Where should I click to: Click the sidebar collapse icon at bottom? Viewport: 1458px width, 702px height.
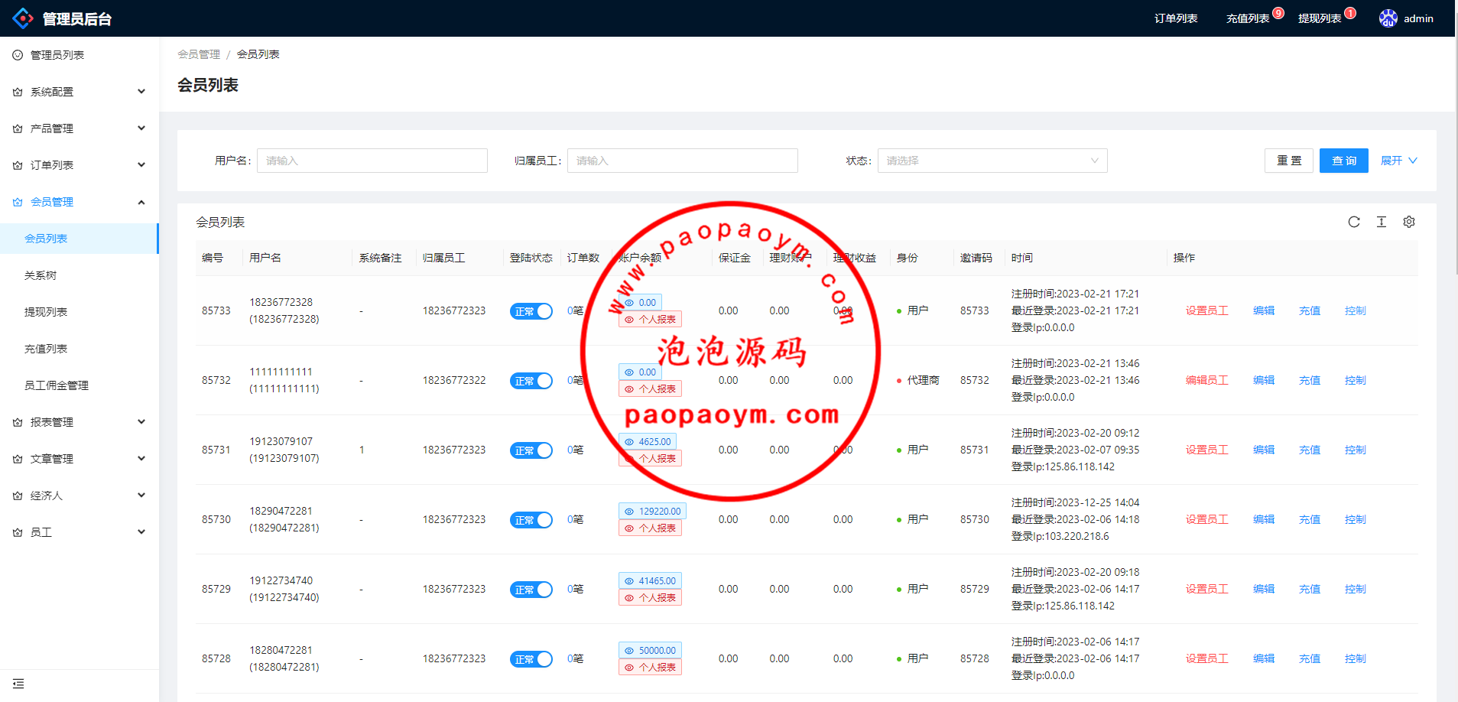coord(18,684)
